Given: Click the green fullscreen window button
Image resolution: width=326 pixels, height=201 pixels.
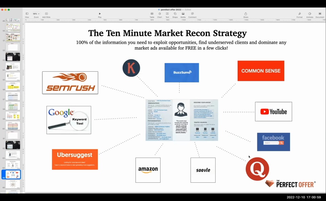Looking at the screenshot, I should point(9,10).
